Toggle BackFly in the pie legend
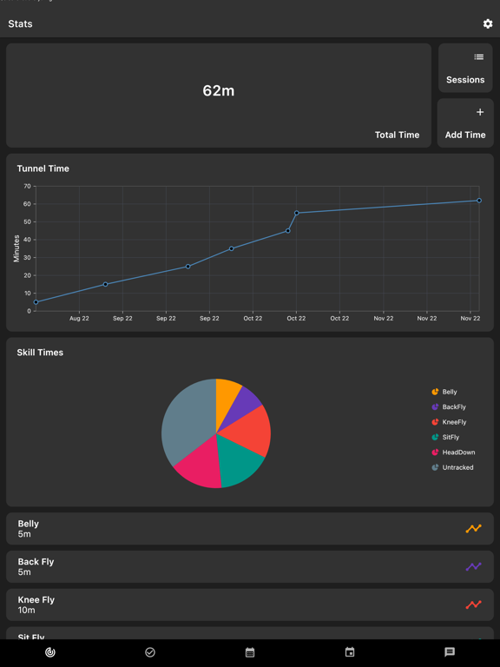Image resolution: width=500 pixels, height=667 pixels. pyautogui.click(x=449, y=407)
